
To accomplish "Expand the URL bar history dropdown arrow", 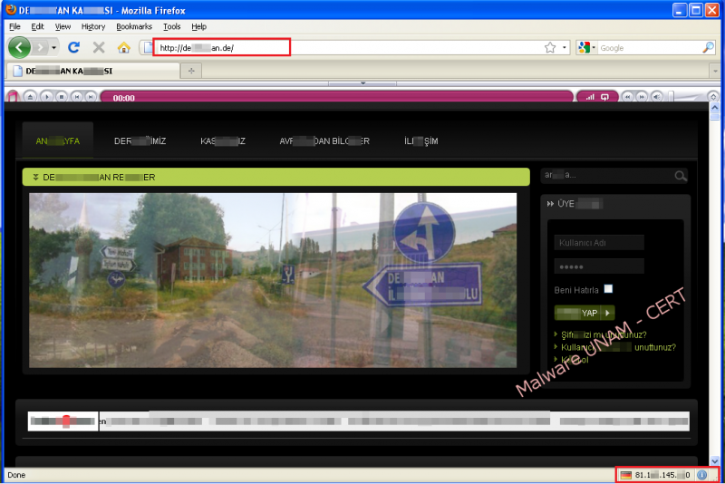I will [565, 47].
